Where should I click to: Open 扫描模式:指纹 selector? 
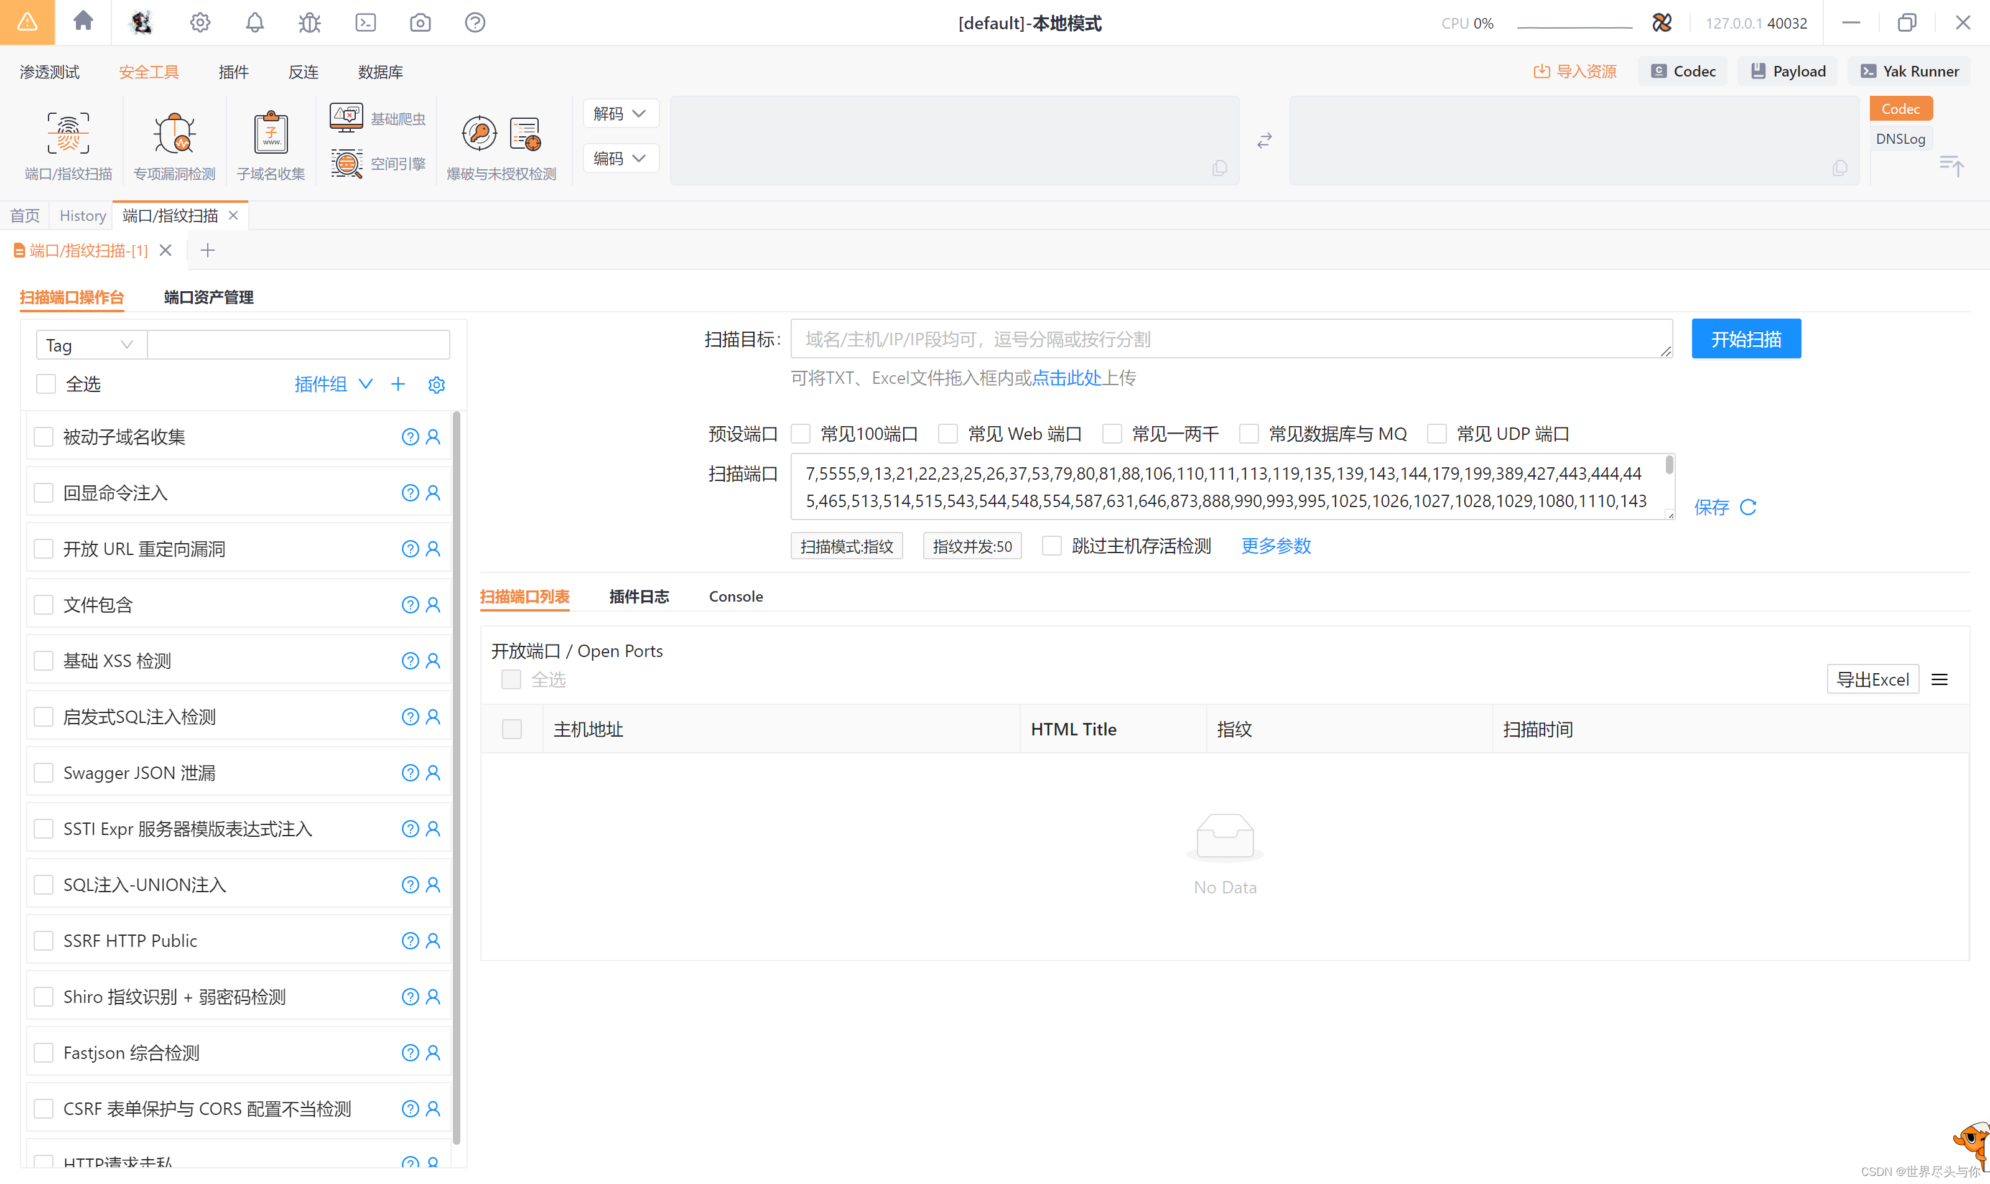pos(846,546)
